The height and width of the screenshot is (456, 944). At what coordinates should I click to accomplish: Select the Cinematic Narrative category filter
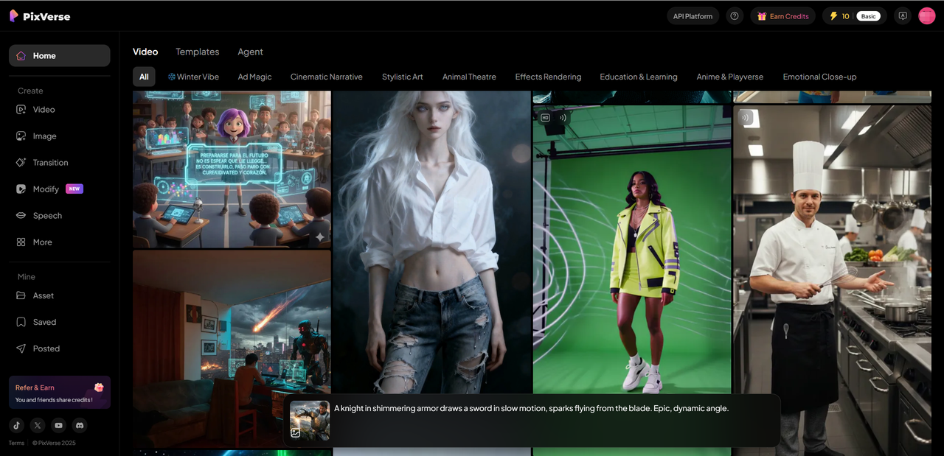pyautogui.click(x=326, y=77)
